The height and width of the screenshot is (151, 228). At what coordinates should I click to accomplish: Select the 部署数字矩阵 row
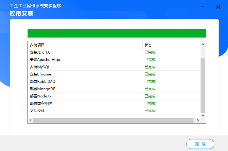pos(114,104)
